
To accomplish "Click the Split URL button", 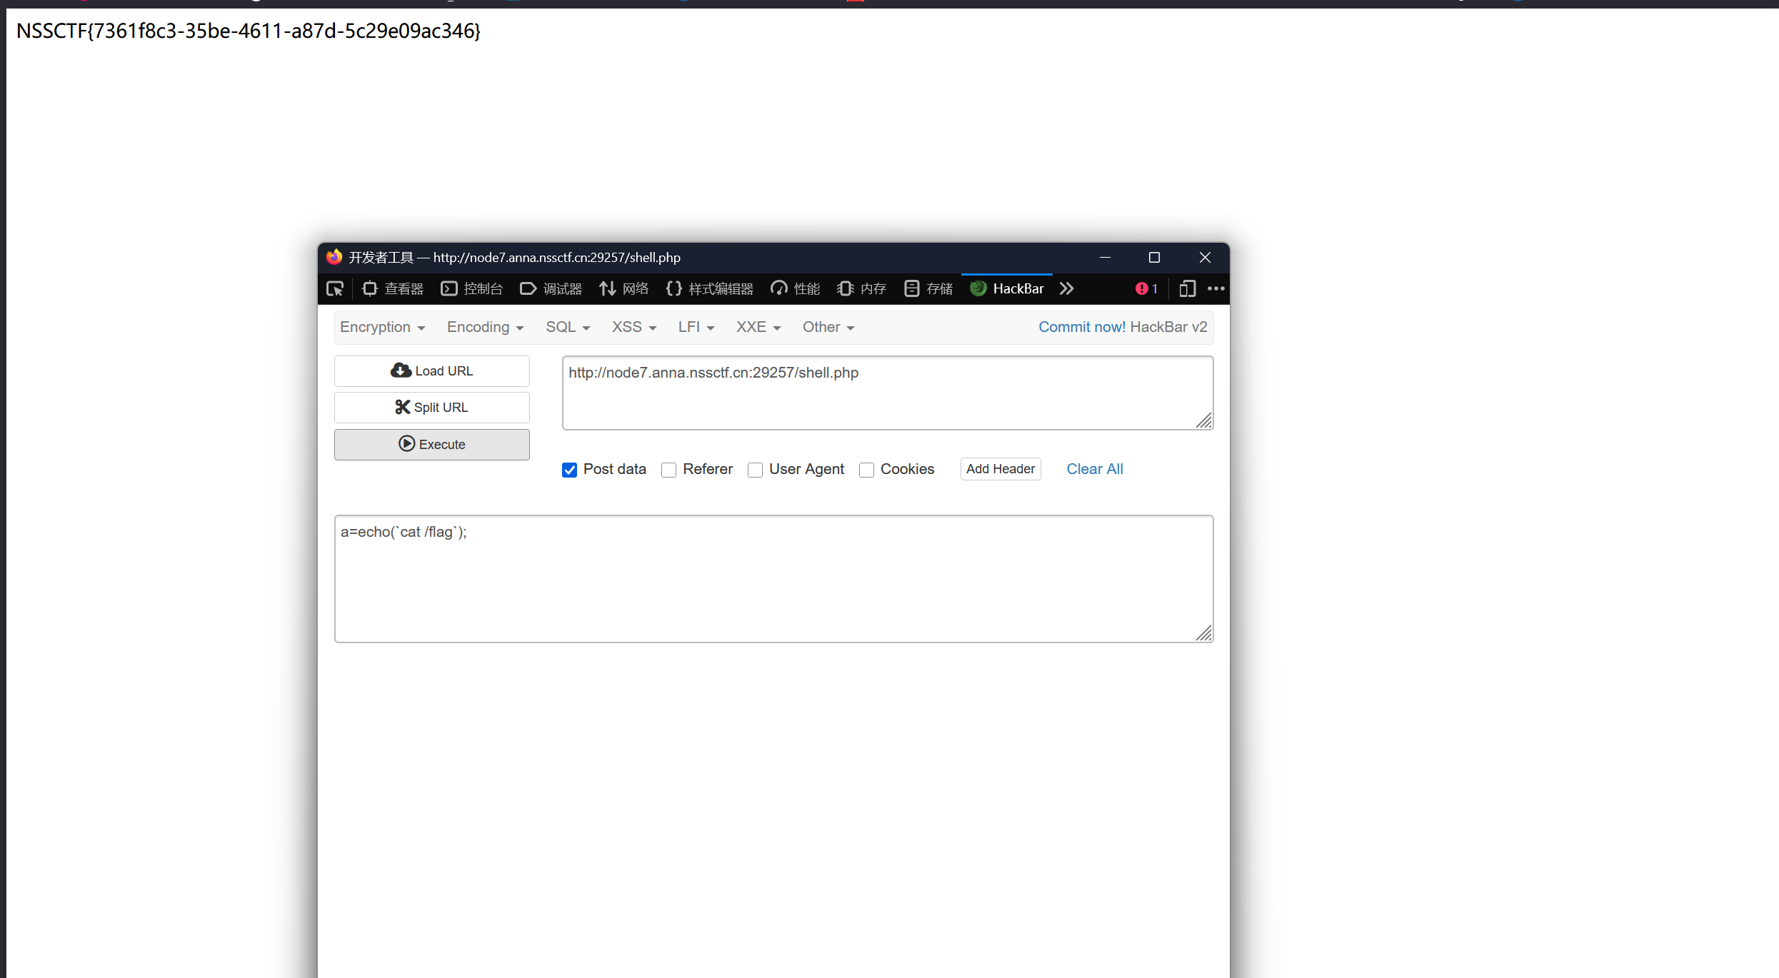I will point(432,408).
